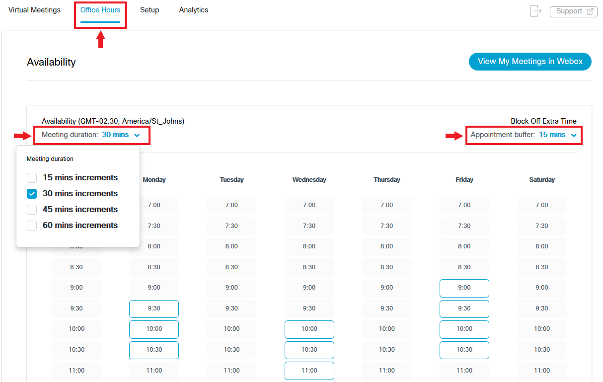Select the Tuesday 8:00 time slot
The image size is (603, 382).
pos(231,246)
